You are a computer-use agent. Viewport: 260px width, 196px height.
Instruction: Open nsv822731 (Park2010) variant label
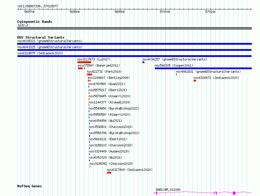(x=104, y=72)
